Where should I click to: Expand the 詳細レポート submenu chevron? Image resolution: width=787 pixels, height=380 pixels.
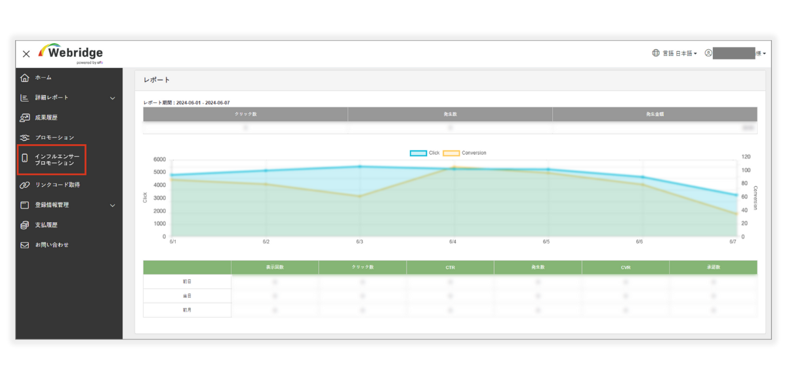[x=112, y=98]
